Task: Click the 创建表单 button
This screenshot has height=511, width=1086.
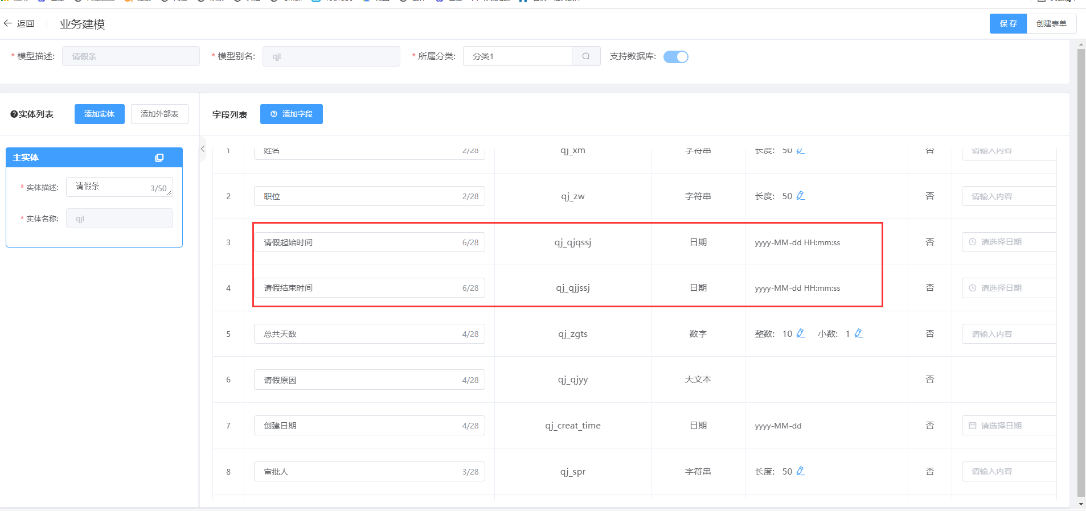Action: 1051,23
